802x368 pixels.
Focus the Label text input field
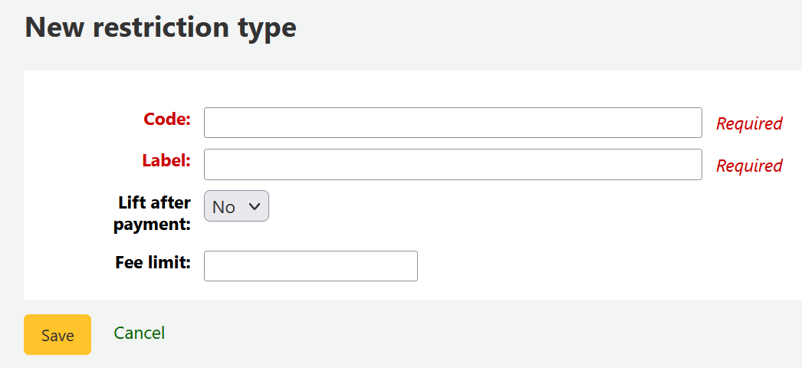(x=452, y=164)
